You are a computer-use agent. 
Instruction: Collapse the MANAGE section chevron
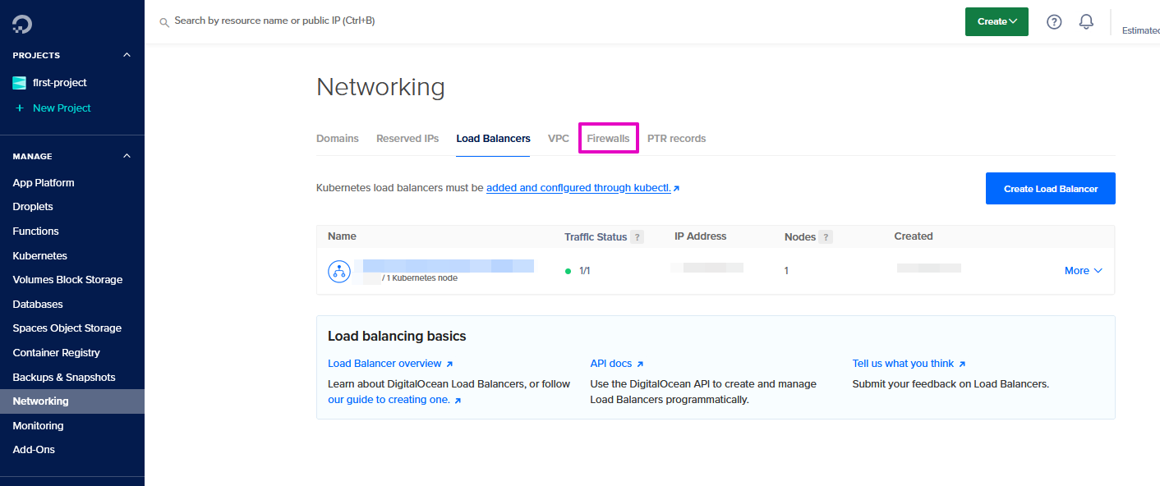pyautogui.click(x=127, y=156)
